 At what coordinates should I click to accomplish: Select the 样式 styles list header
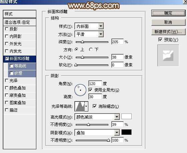click(20, 14)
